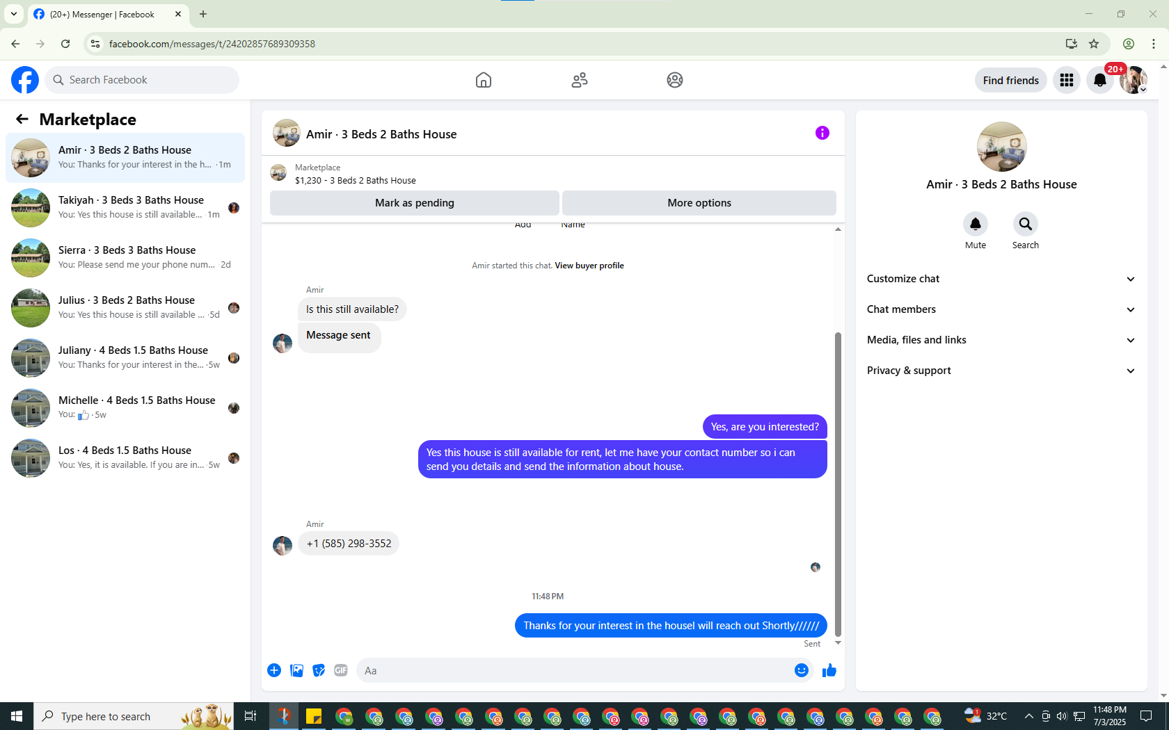
Task: Click the 'Yes, are you interested?' message
Action: pos(765,427)
